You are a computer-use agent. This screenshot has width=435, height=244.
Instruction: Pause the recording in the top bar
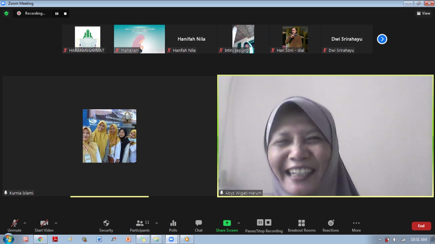click(57, 14)
